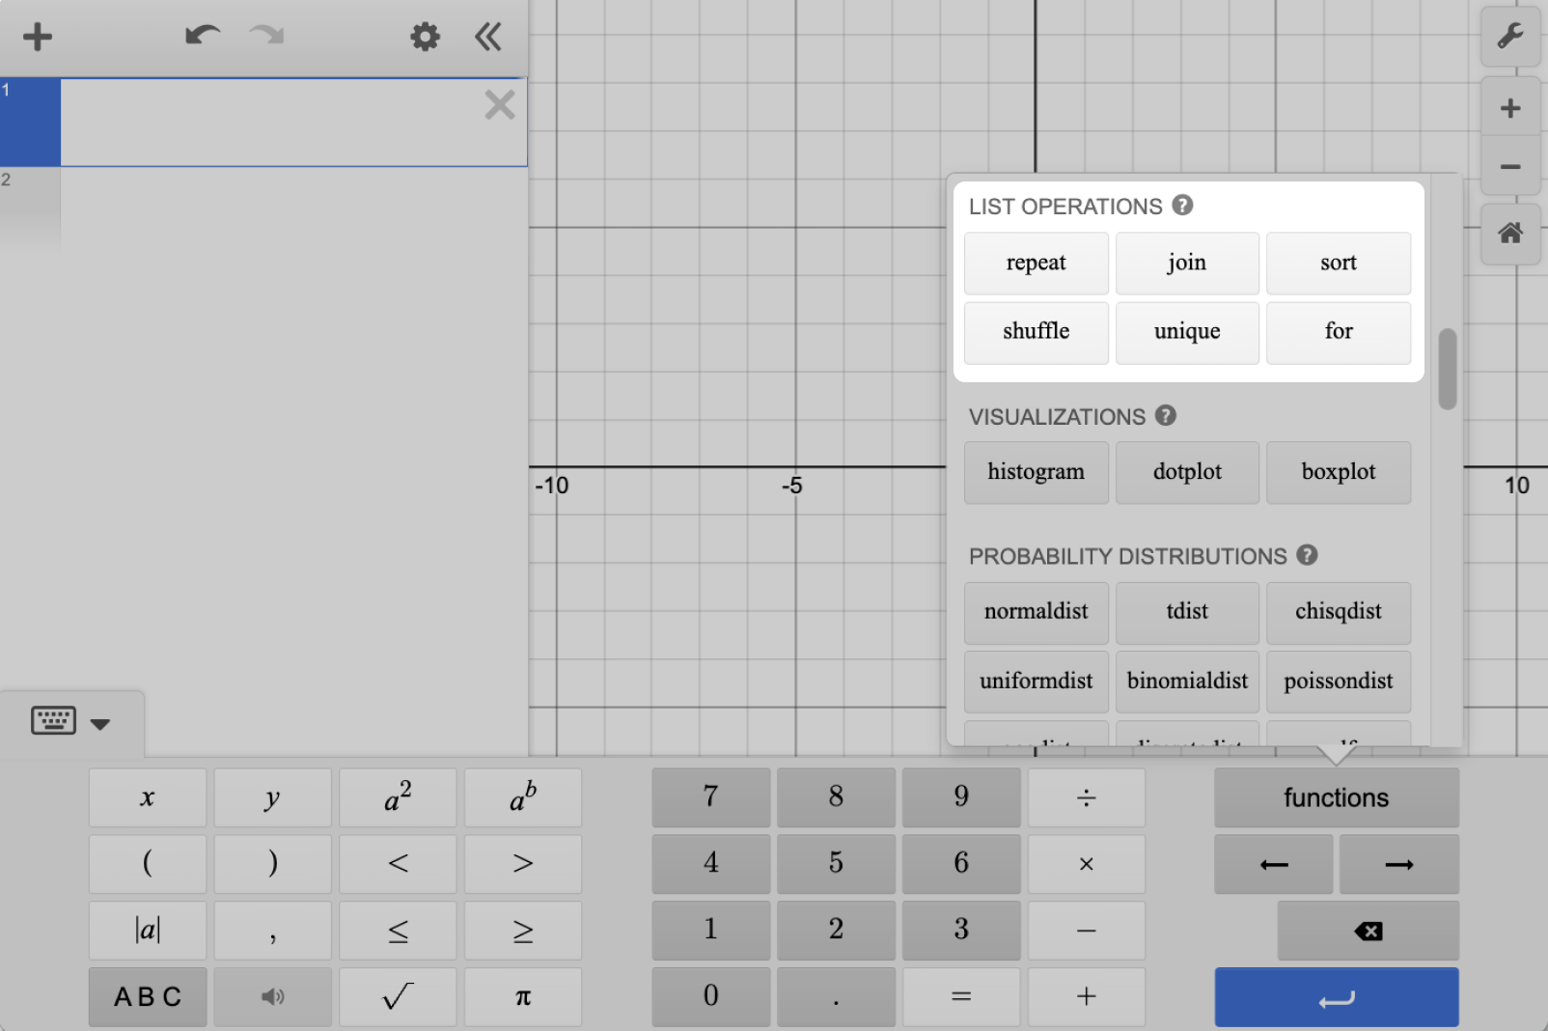Insert square root symbol
The image size is (1548, 1031).
pos(398,996)
